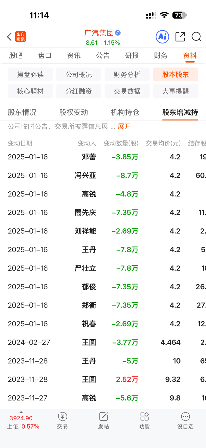
Task: Switch to the 盘口 tab
Action: [45, 56]
